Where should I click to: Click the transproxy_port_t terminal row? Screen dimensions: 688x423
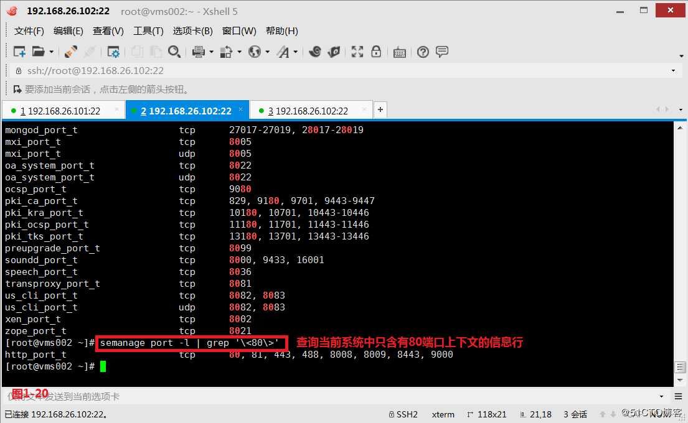coord(128,284)
